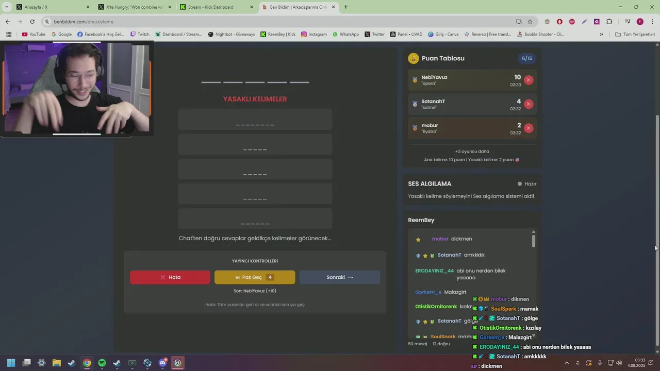
Task: Expand the +3 oyuncu daha list
Action: point(472,151)
